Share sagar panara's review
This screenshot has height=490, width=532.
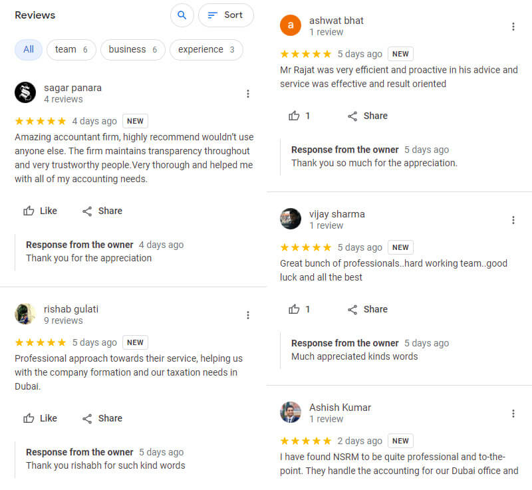[x=102, y=211]
